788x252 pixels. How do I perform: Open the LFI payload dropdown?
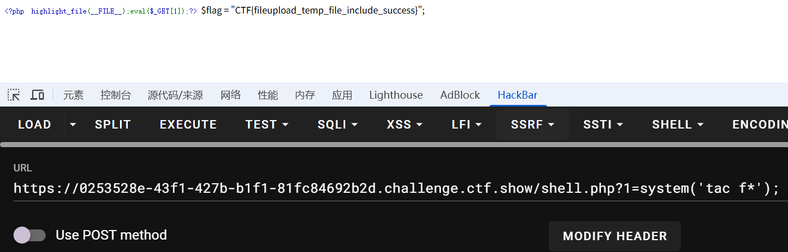pos(467,125)
